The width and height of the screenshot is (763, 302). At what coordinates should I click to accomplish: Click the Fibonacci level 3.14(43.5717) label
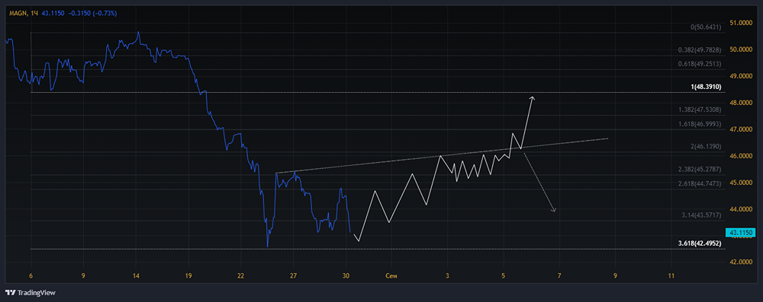coord(702,215)
